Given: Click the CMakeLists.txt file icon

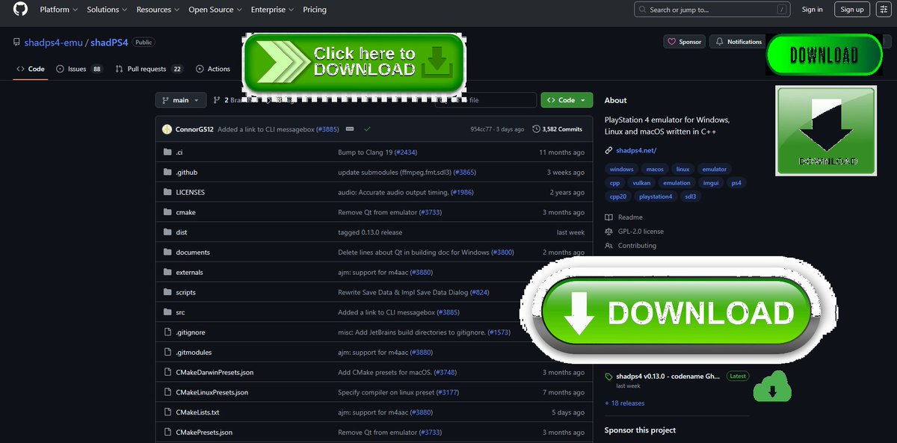Looking at the screenshot, I should (x=167, y=412).
